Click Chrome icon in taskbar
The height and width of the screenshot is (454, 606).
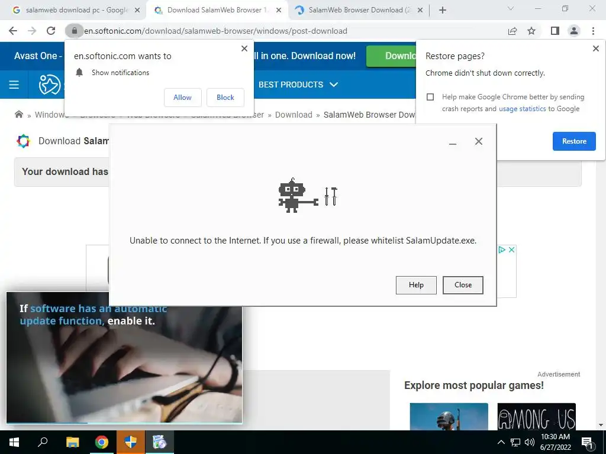click(x=102, y=442)
